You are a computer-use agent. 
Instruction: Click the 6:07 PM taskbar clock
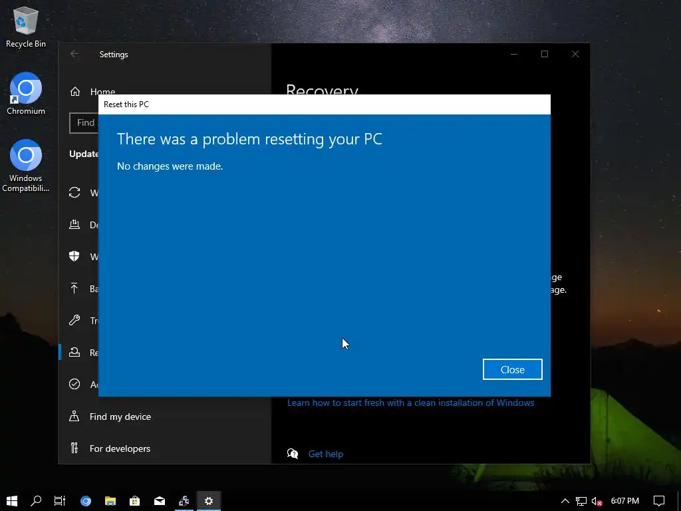point(625,501)
